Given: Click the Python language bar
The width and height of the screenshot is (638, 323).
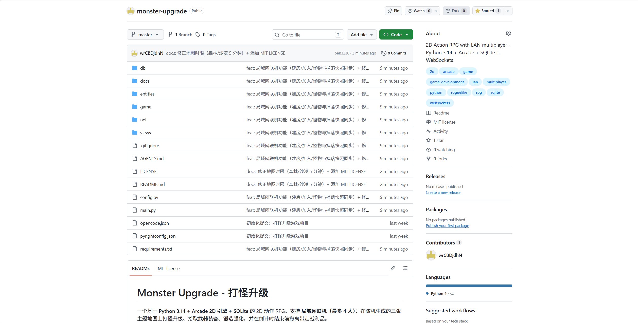Looking at the screenshot, I should (x=469, y=286).
